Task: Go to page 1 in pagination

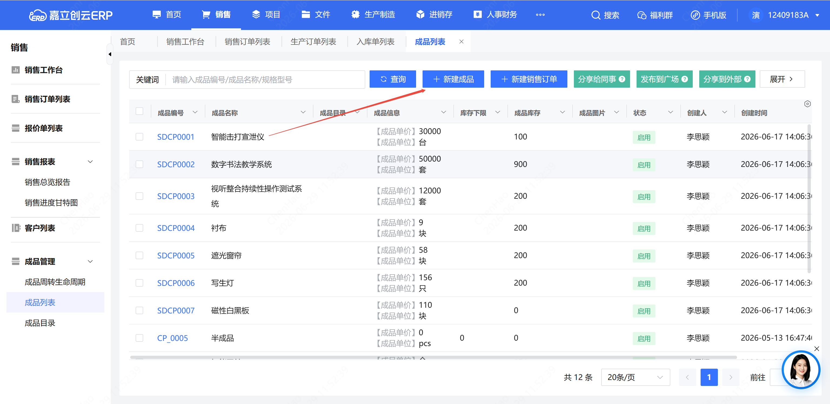Action: (709, 377)
